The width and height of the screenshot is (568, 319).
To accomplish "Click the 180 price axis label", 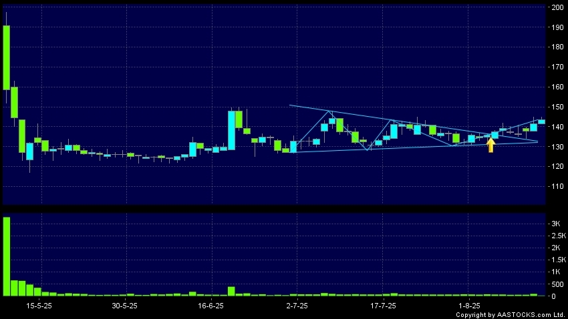I will pos(557,47).
